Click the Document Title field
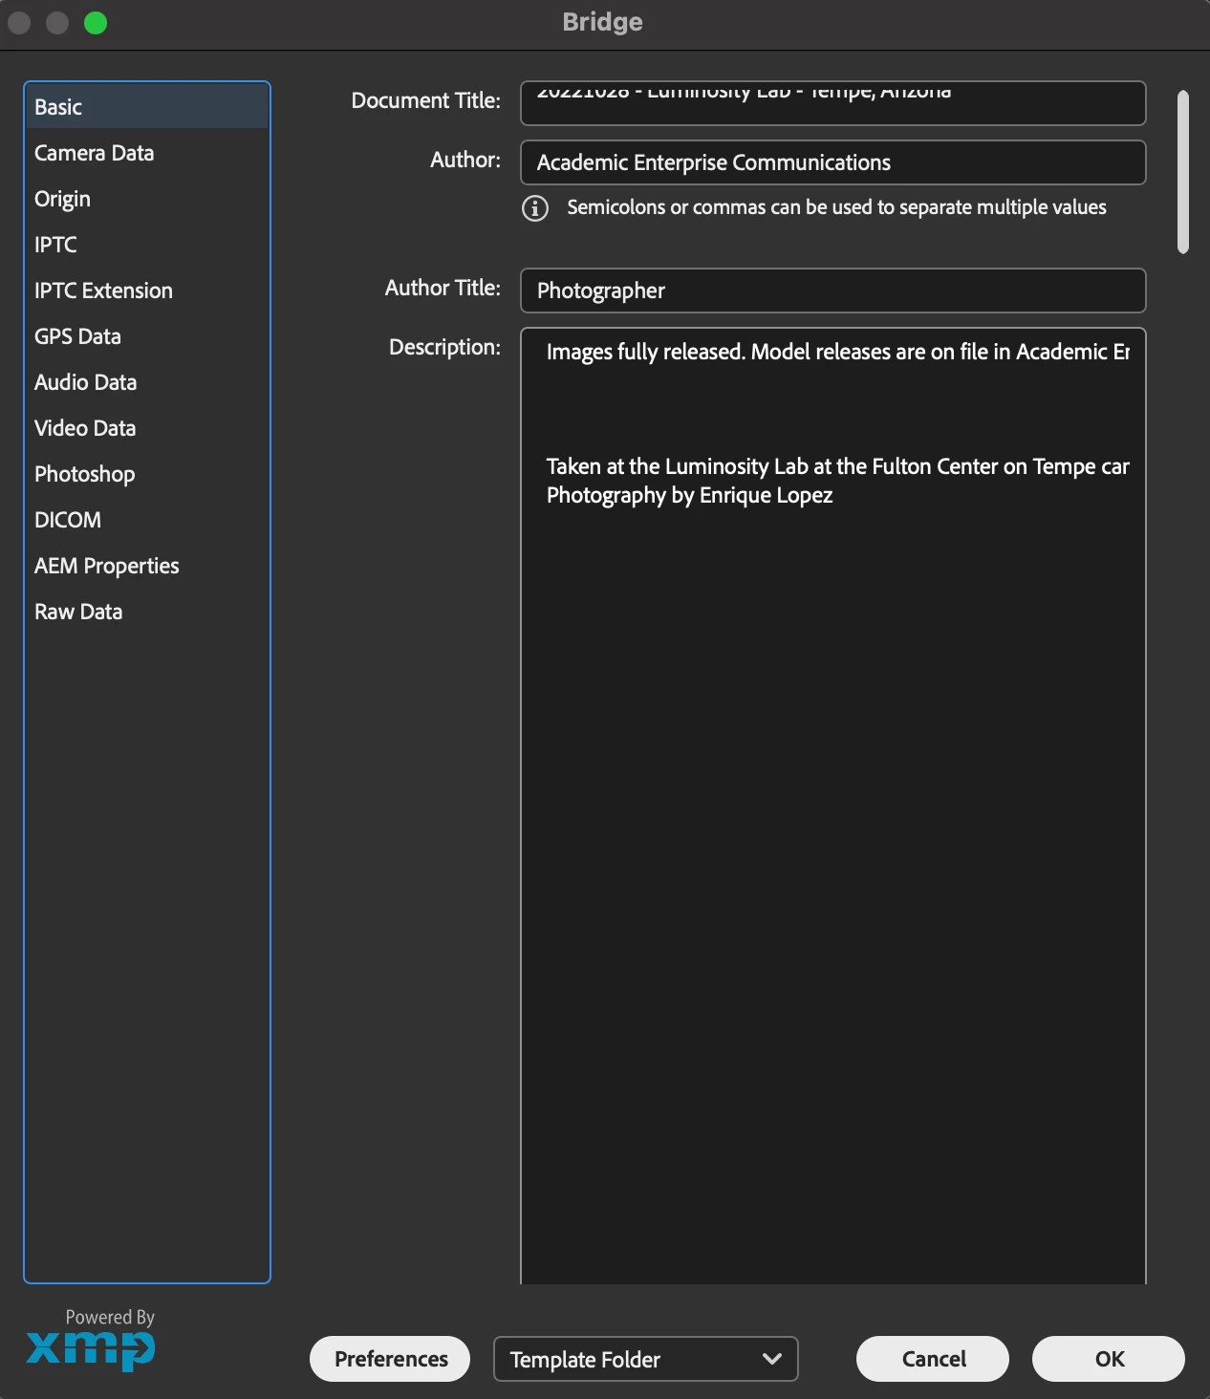The width and height of the screenshot is (1210, 1399). (832, 102)
